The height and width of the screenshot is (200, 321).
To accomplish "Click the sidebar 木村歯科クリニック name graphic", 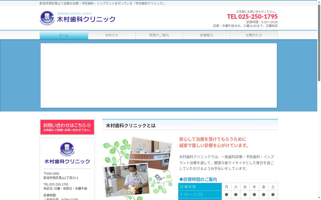I will point(67,161).
